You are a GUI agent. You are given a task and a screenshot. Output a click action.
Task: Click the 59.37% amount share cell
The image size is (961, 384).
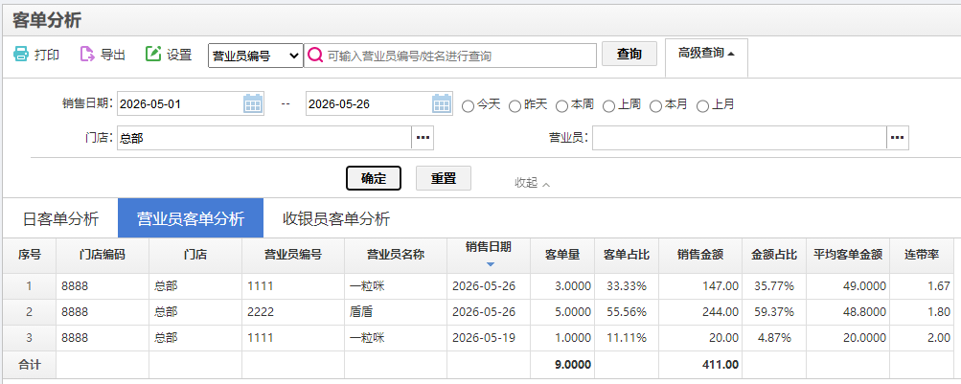click(774, 312)
